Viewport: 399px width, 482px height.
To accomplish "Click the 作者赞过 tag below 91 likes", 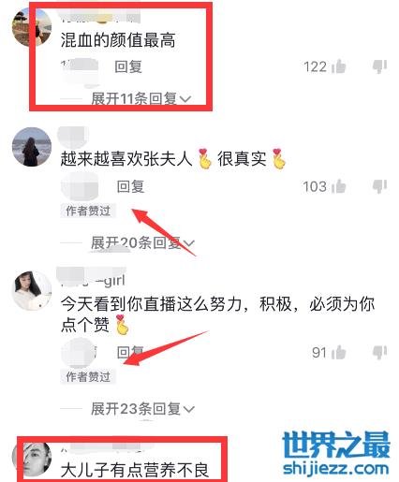I will [88, 377].
